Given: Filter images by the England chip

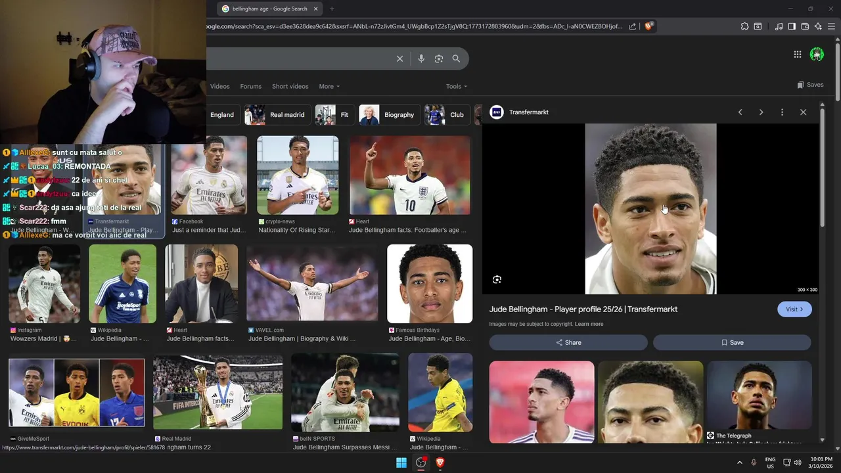Looking at the screenshot, I should [222, 114].
